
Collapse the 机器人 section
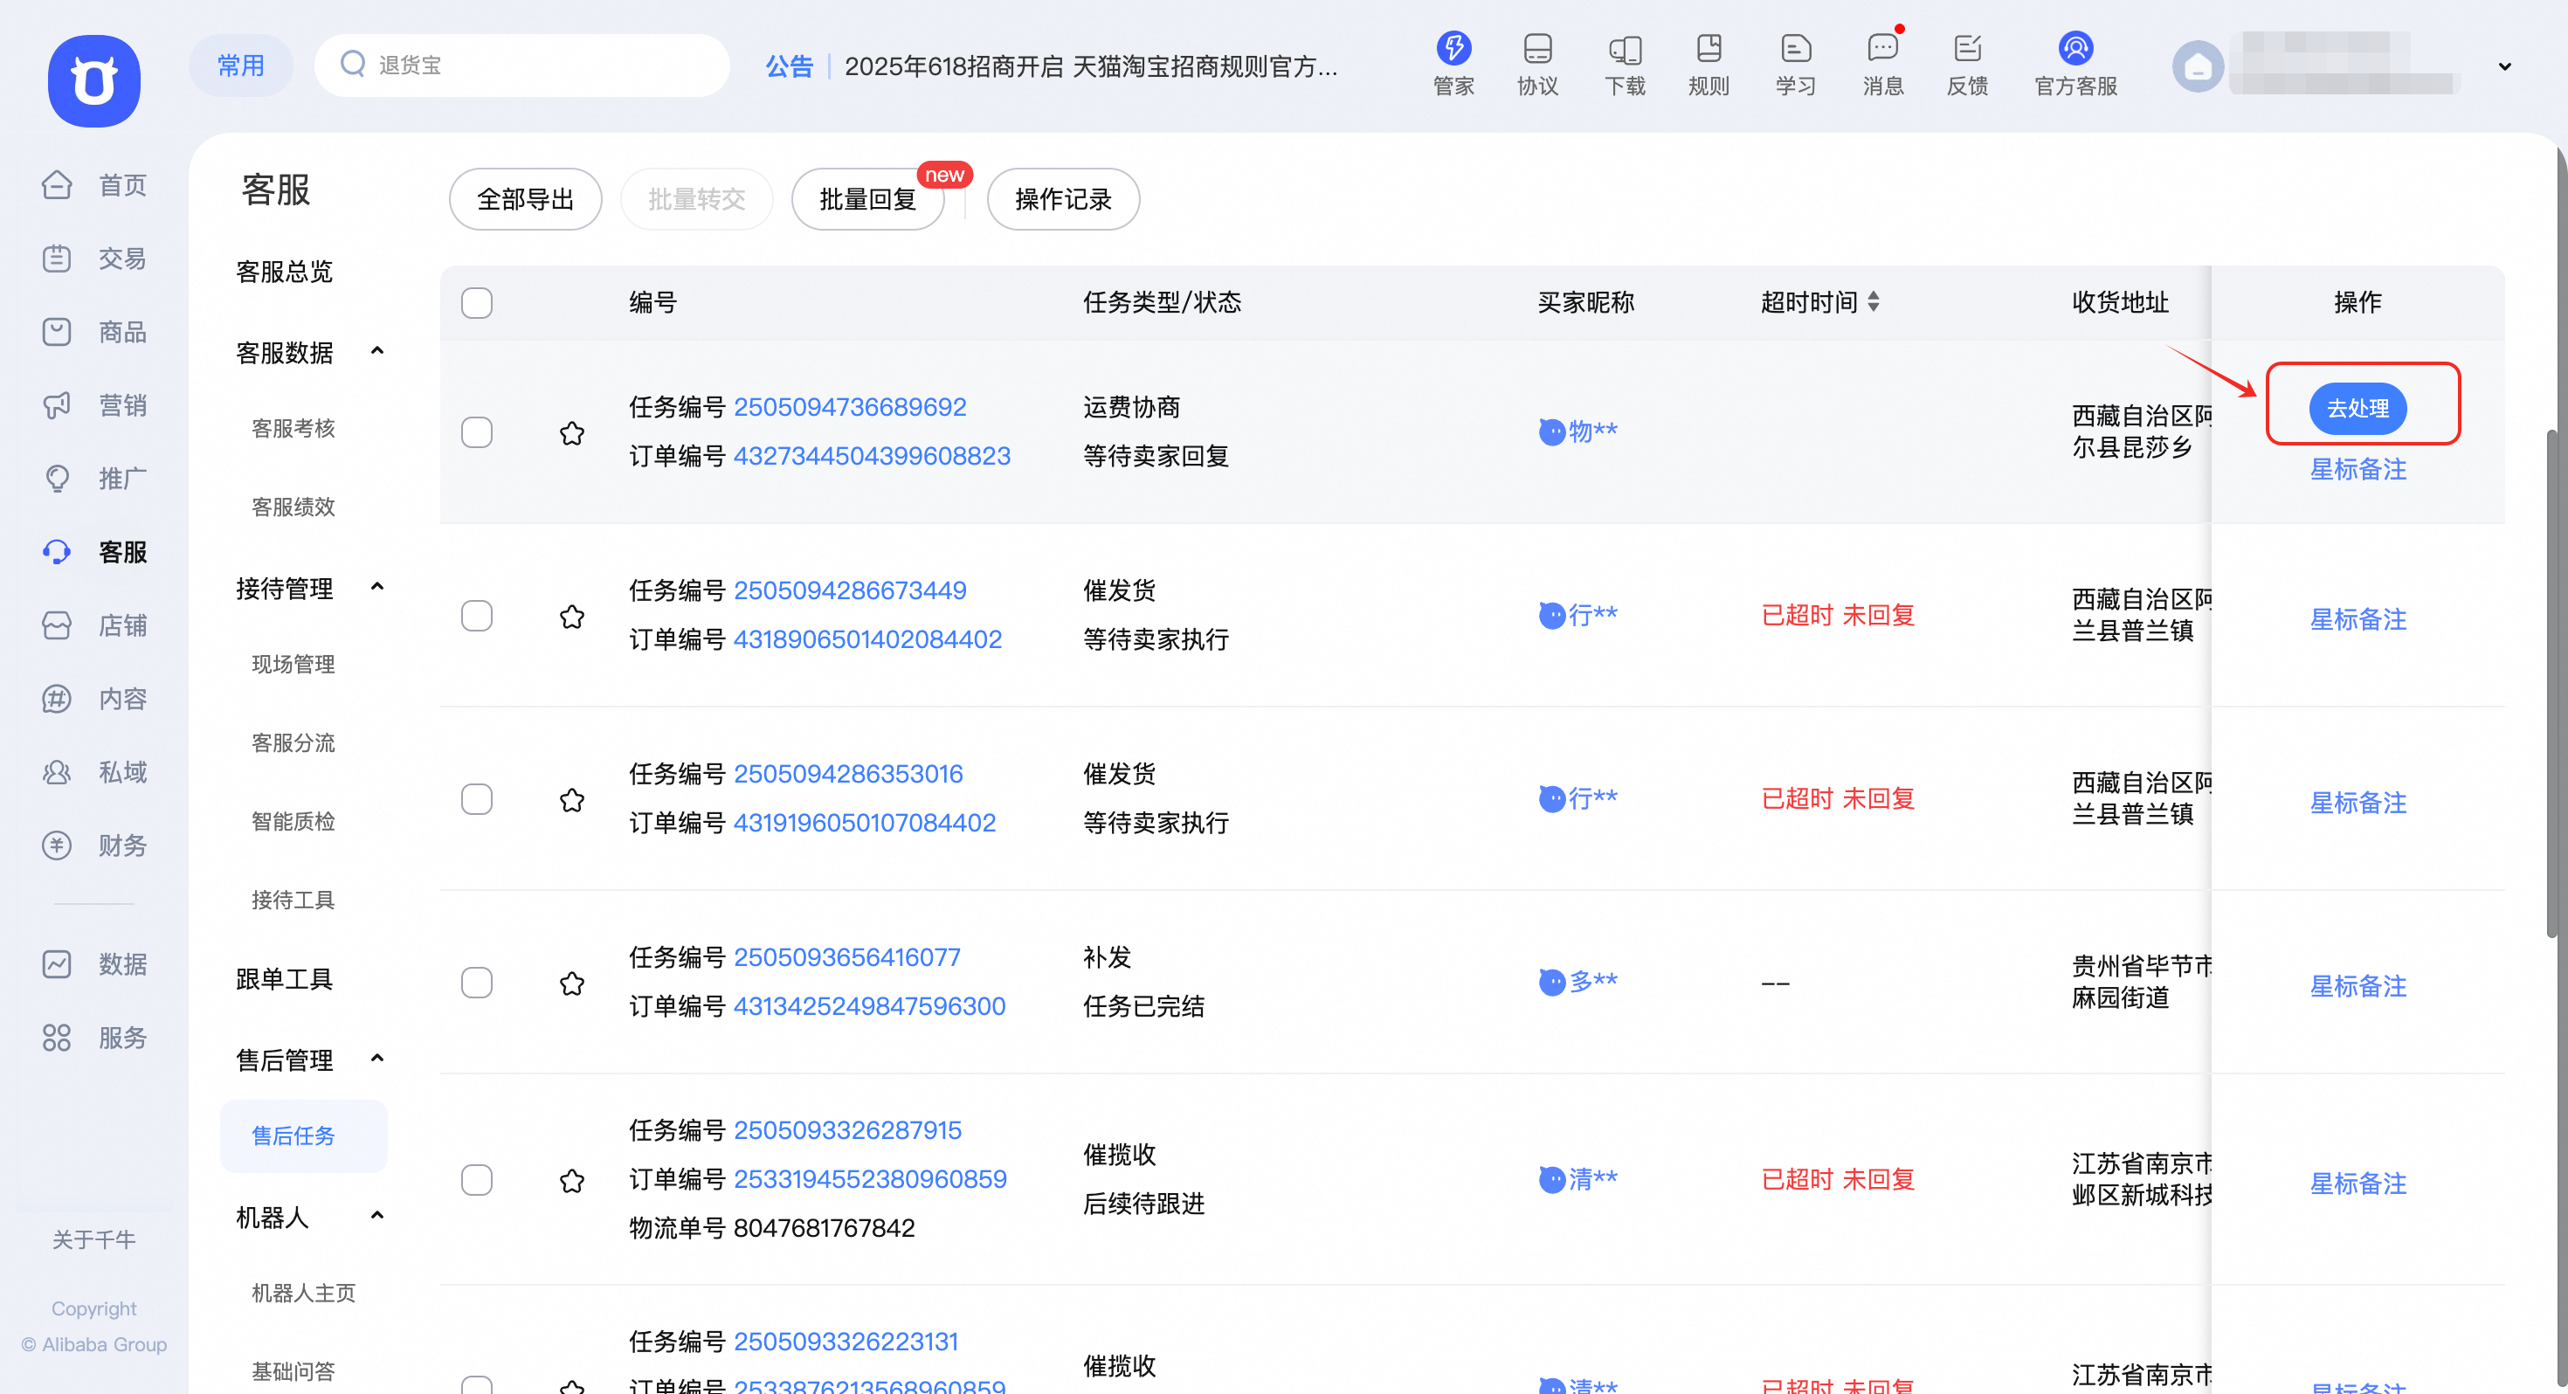pos(376,1216)
